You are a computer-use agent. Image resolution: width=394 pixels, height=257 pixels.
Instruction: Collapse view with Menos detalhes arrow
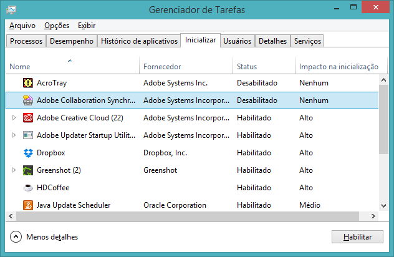[16, 237]
